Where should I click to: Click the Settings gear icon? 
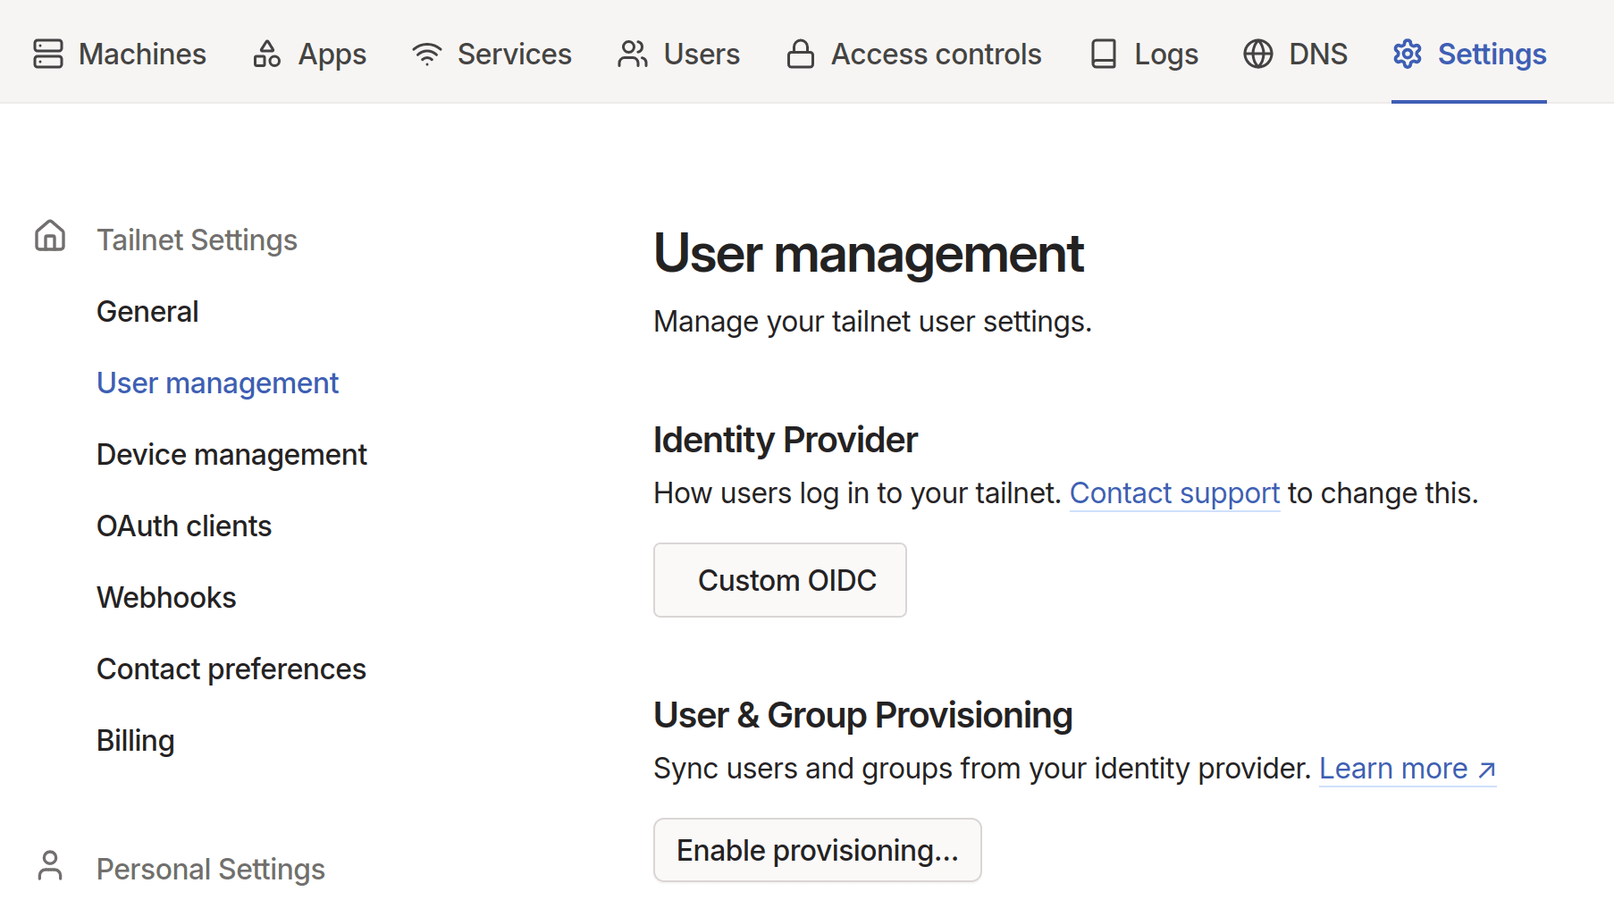pos(1406,54)
